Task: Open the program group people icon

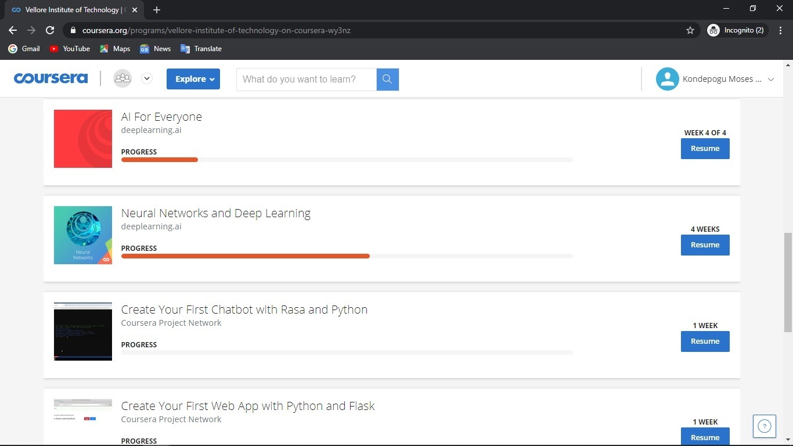Action: point(122,78)
